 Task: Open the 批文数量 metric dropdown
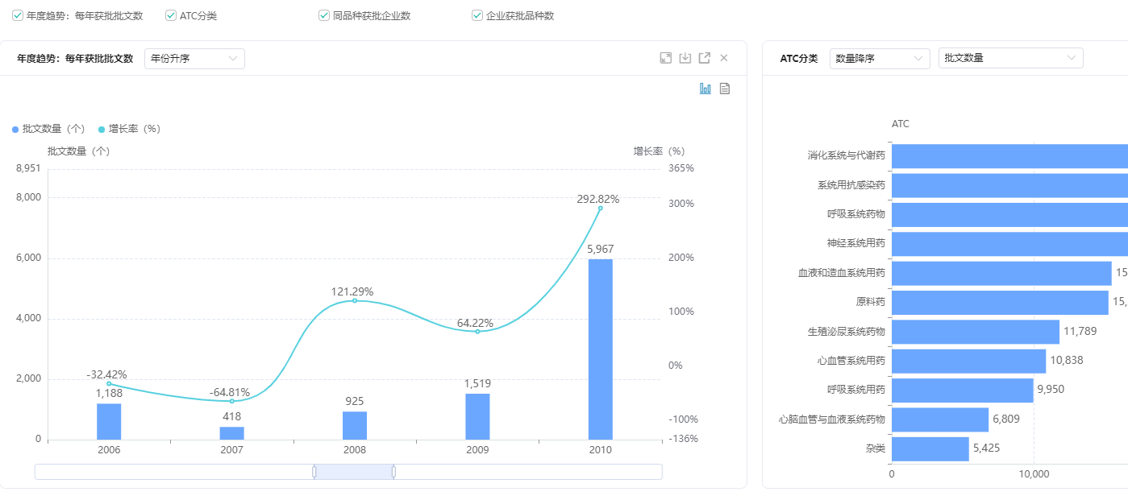pos(1010,58)
